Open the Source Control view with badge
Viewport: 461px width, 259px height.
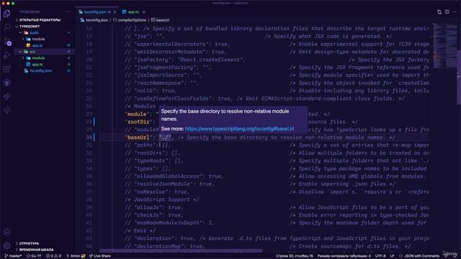coord(7,41)
